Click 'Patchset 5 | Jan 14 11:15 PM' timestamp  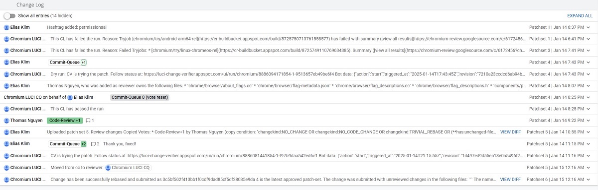point(555,144)
